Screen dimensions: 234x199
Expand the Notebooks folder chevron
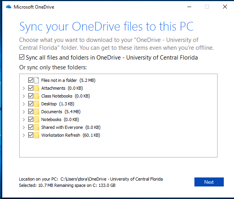click(24, 119)
